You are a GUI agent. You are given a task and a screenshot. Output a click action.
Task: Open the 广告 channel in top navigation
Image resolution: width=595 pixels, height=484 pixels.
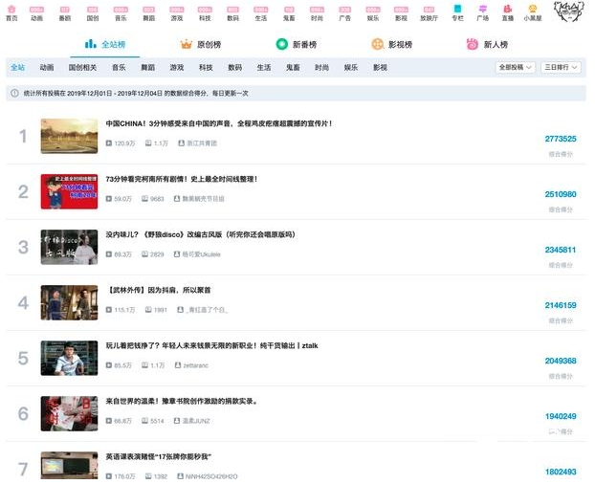(345, 13)
